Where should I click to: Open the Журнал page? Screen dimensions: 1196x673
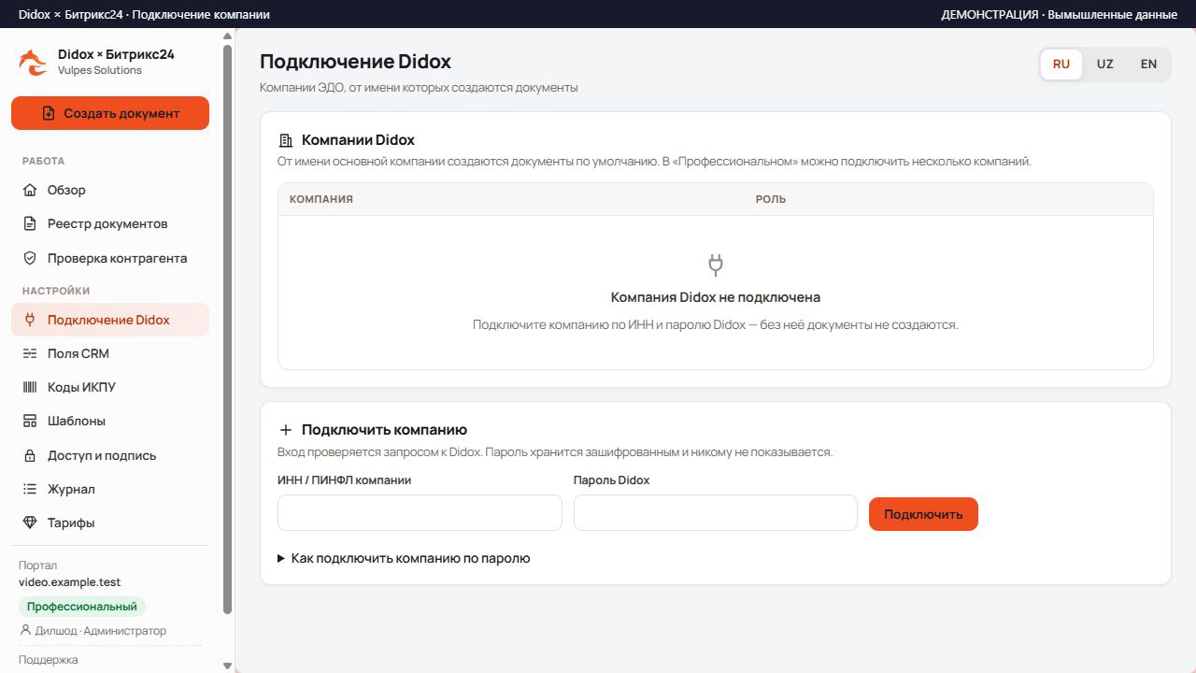coord(110,489)
